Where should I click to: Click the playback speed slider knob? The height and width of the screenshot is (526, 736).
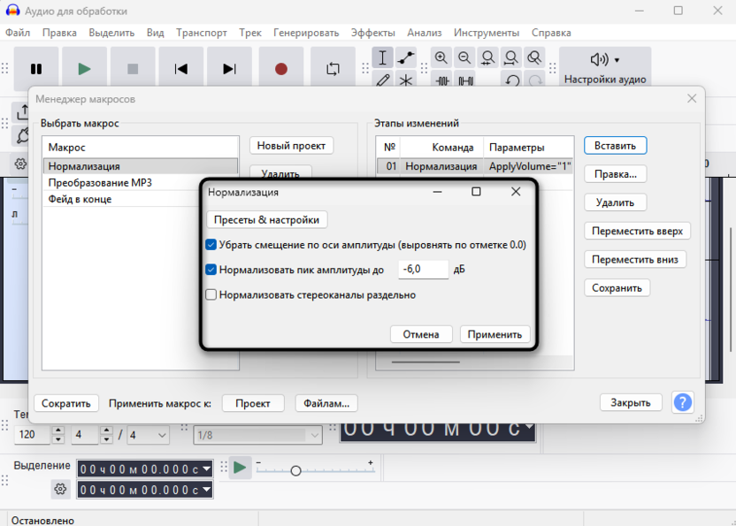(295, 470)
